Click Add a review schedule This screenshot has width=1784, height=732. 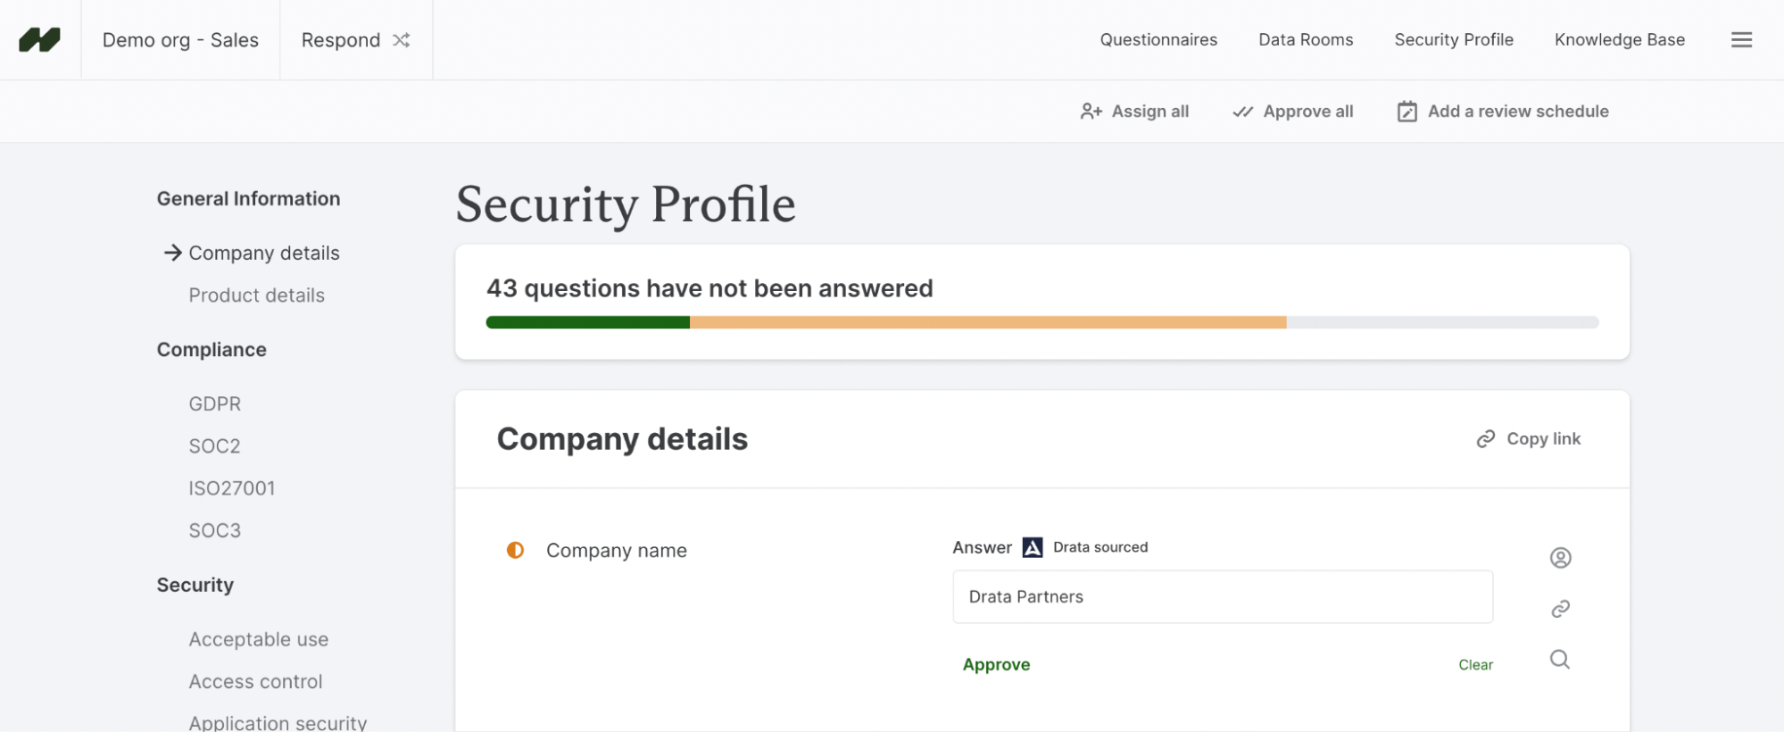[x=1503, y=112]
